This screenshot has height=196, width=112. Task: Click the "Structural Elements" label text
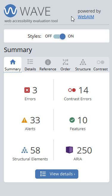[30, 159]
